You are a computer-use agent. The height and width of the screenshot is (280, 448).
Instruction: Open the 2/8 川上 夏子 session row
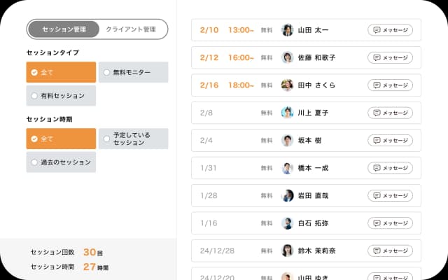(306, 113)
